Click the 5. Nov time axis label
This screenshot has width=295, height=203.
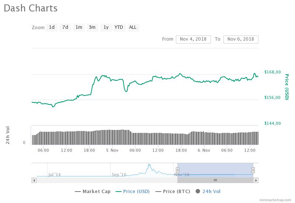pyautogui.click(x=112, y=151)
